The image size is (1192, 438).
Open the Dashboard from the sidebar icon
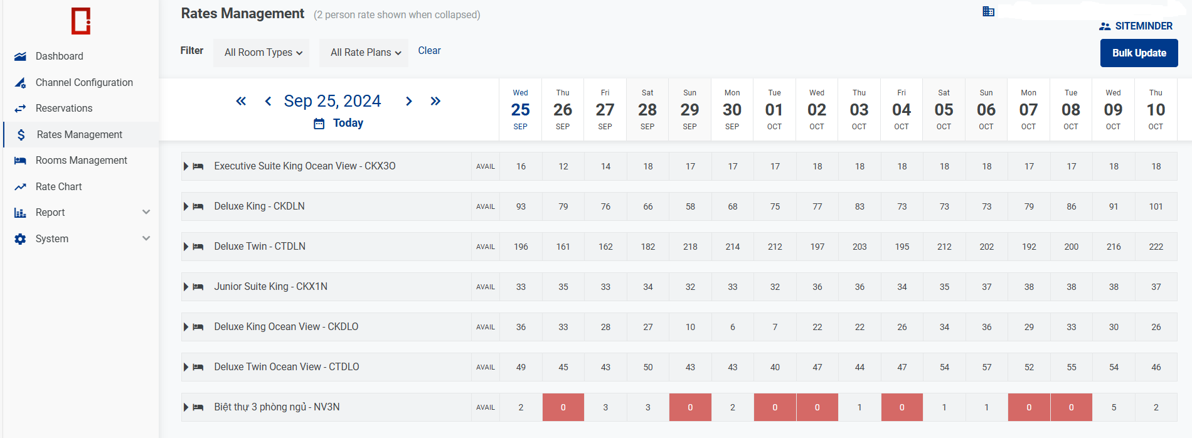(21, 56)
